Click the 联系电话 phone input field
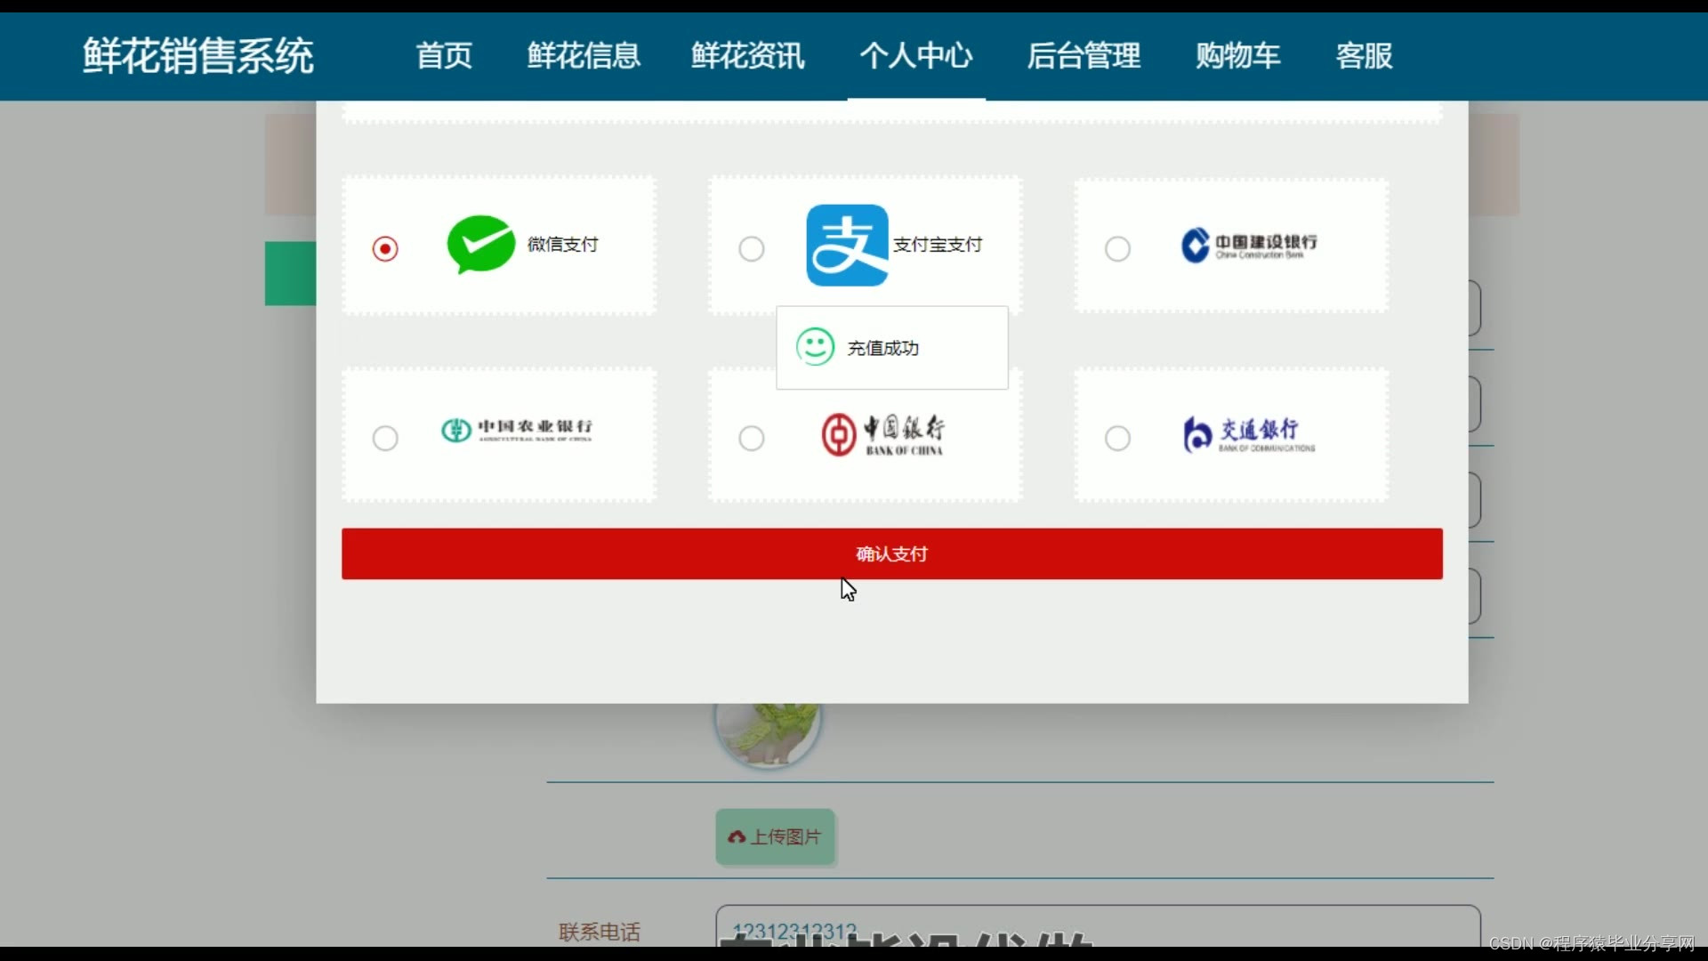The image size is (1708, 961). point(1098,926)
